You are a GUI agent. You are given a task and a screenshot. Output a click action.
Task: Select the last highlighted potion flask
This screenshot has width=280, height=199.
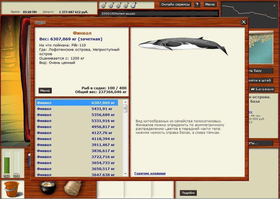pyautogui.click(x=134, y=5)
